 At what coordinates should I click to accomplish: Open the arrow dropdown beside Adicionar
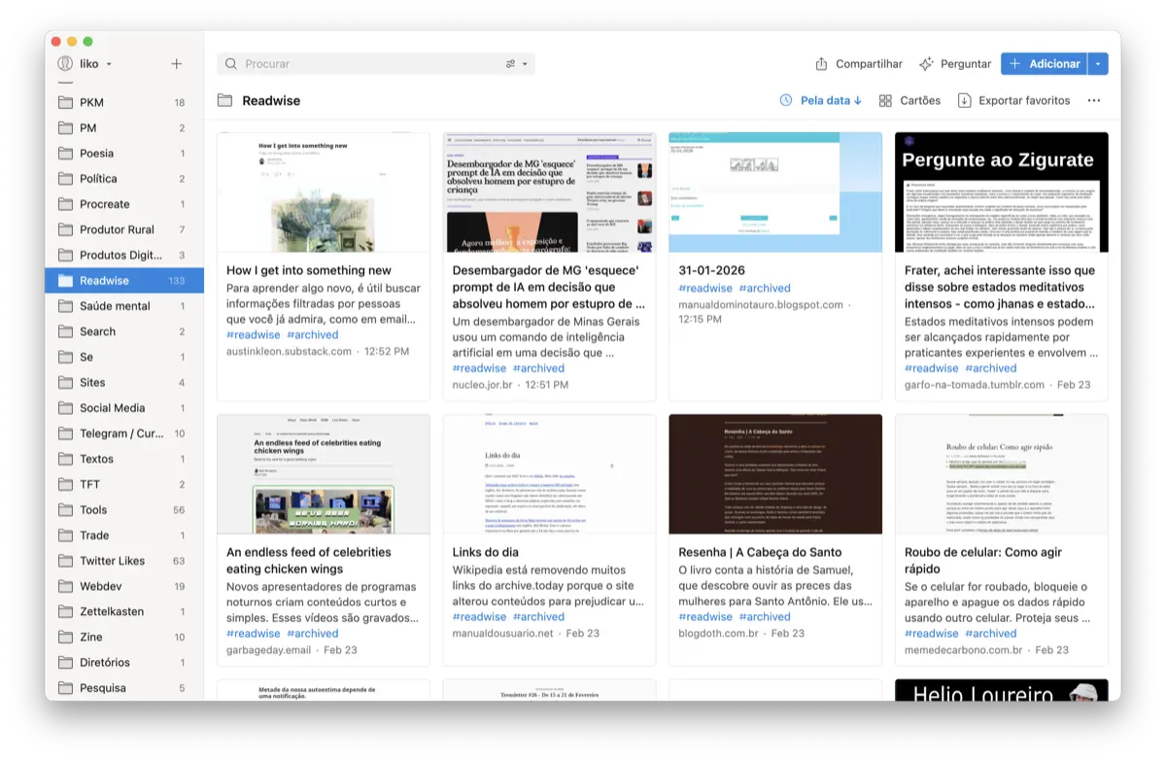tap(1099, 63)
